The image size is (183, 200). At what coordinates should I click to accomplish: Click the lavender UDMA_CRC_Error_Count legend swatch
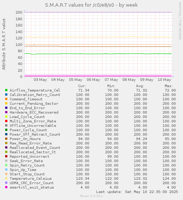coord(6,183)
